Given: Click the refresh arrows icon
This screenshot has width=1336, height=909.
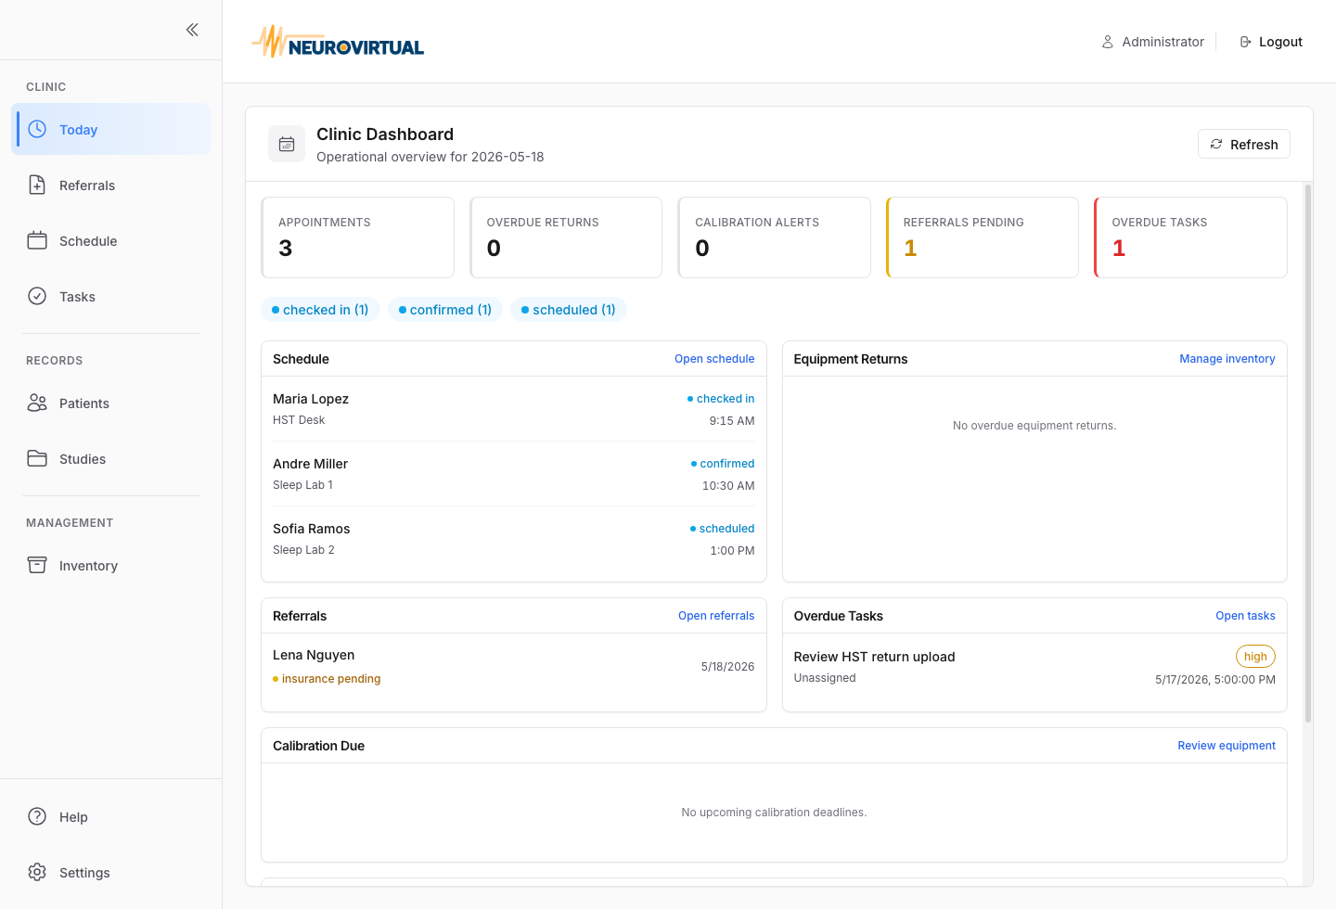Looking at the screenshot, I should (1216, 144).
